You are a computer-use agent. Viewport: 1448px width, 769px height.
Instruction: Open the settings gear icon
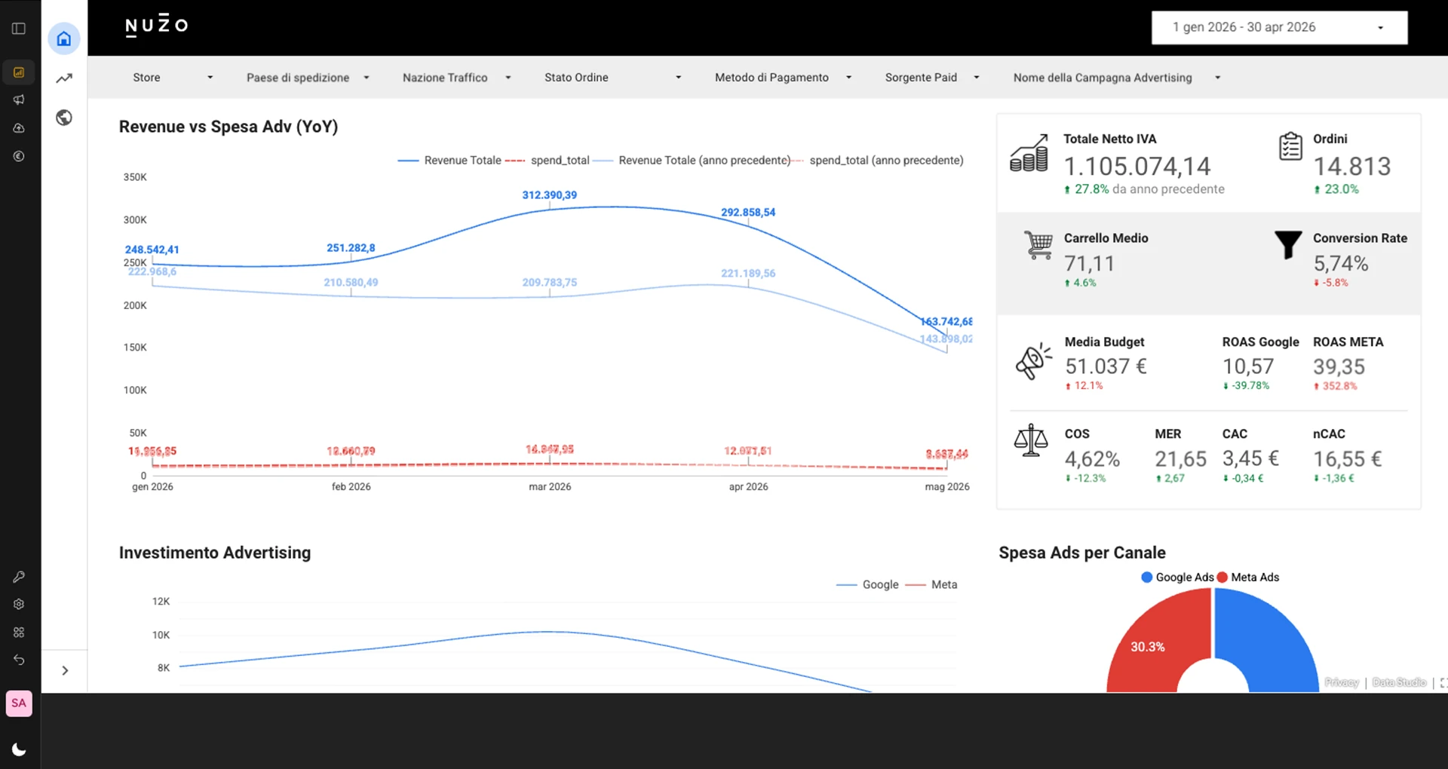pyautogui.click(x=19, y=604)
